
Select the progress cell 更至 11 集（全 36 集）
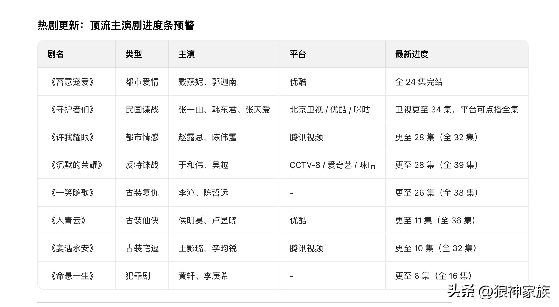pos(435,220)
